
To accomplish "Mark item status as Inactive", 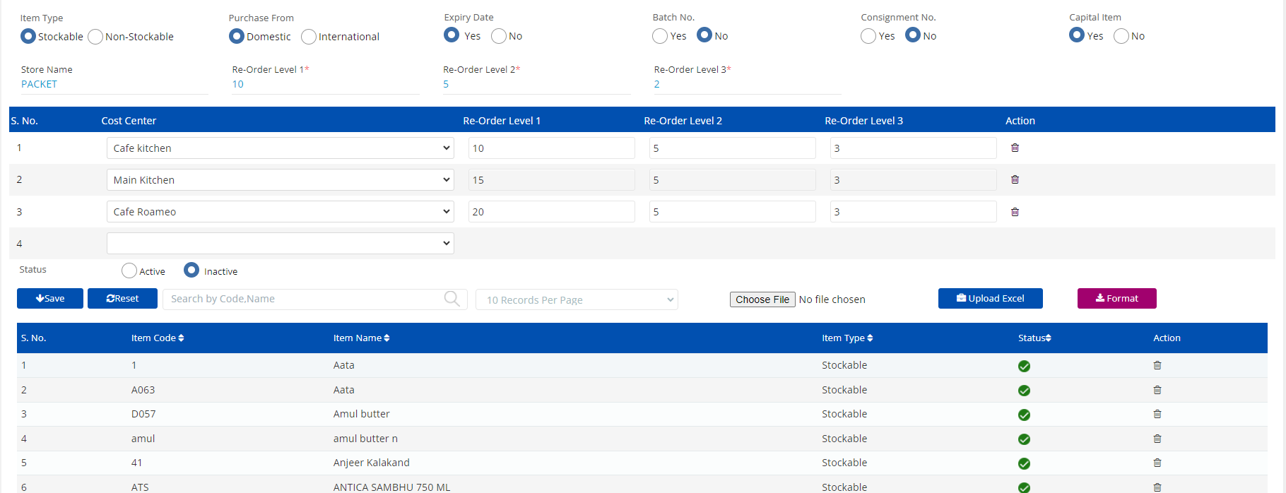I will pos(191,270).
